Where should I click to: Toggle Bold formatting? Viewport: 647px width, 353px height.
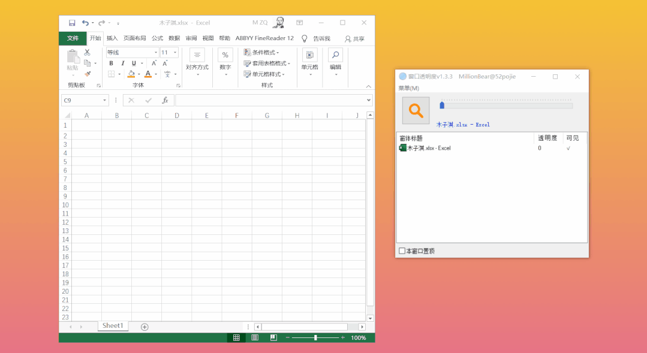(x=111, y=63)
